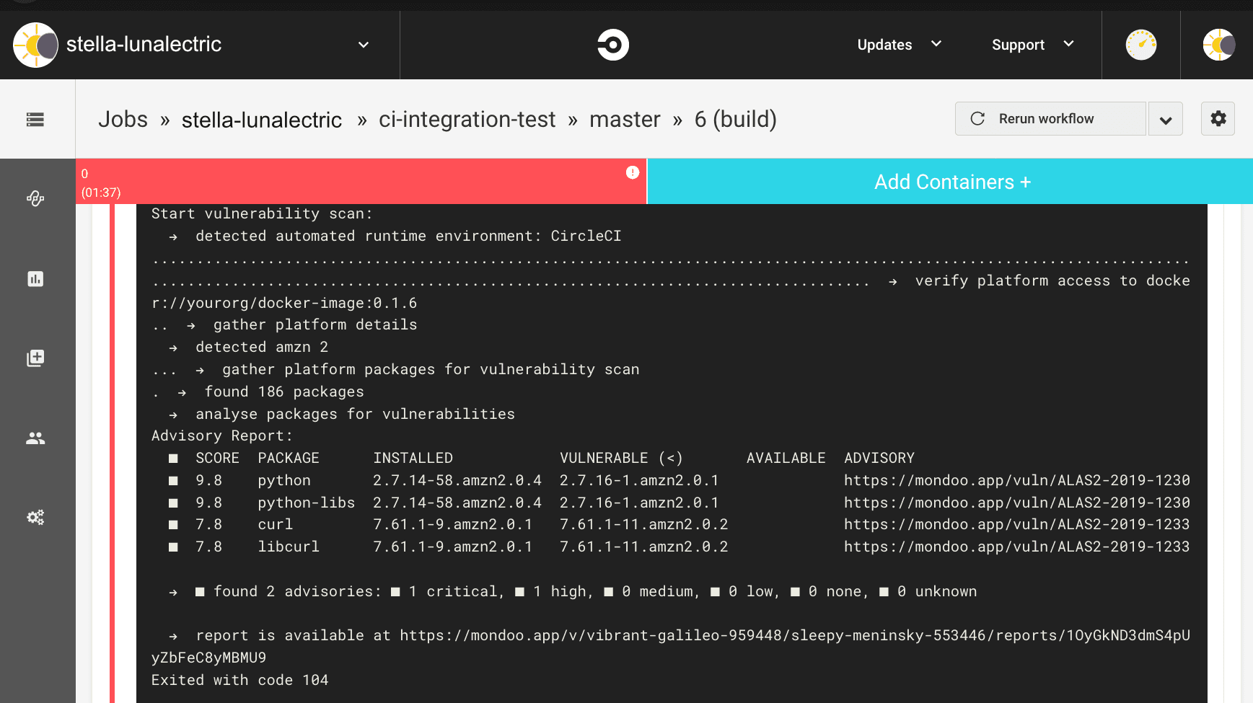1253x703 pixels.
Task: Click the error badge on the failed step
Action: tap(632, 172)
